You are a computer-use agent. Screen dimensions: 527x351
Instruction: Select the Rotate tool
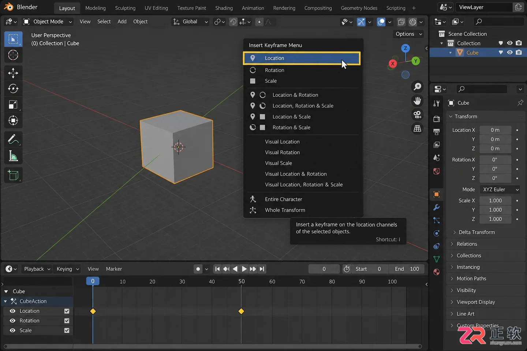[13, 88]
